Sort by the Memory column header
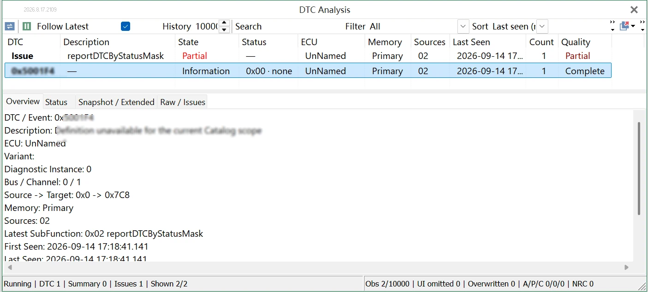 click(388, 42)
